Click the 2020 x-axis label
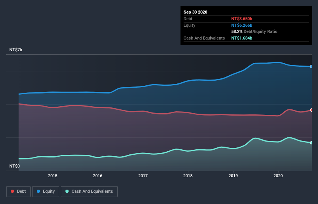Image resolution: width=318 pixels, height=204 pixels. click(278, 176)
